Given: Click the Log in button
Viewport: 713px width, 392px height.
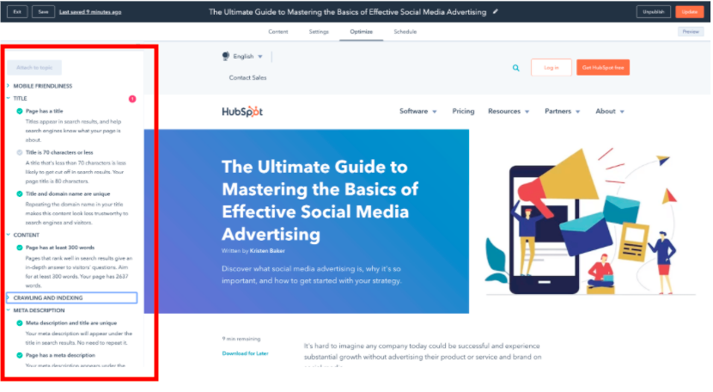Looking at the screenshot, I should click(x=552, y=68).
